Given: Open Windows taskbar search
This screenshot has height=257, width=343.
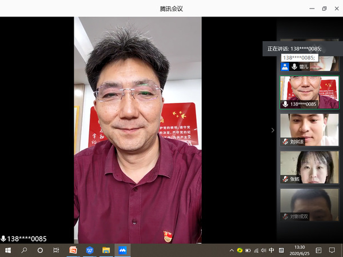Looking at the screenshot, I should [24, 250].
